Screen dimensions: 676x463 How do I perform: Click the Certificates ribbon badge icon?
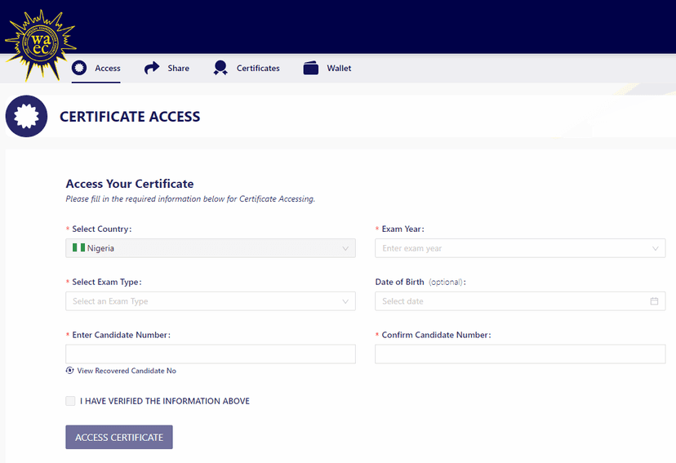pyautogui.click(x=220, y=68)
